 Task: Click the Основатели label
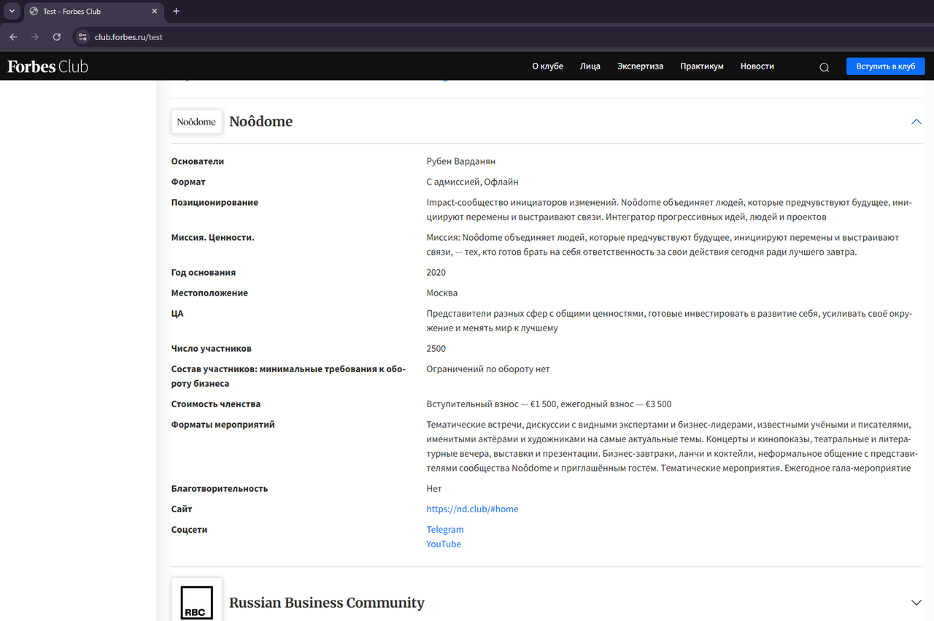click(x=198, y=162)
